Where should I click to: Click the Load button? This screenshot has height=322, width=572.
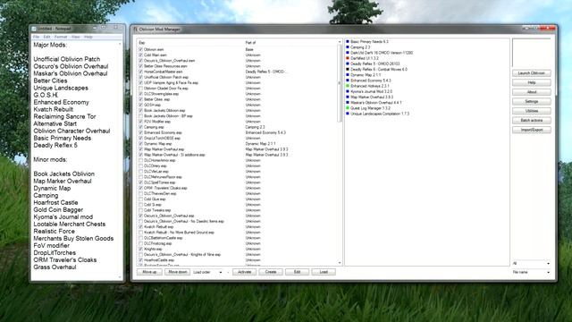pyautogui.click(x=324, y=272)
